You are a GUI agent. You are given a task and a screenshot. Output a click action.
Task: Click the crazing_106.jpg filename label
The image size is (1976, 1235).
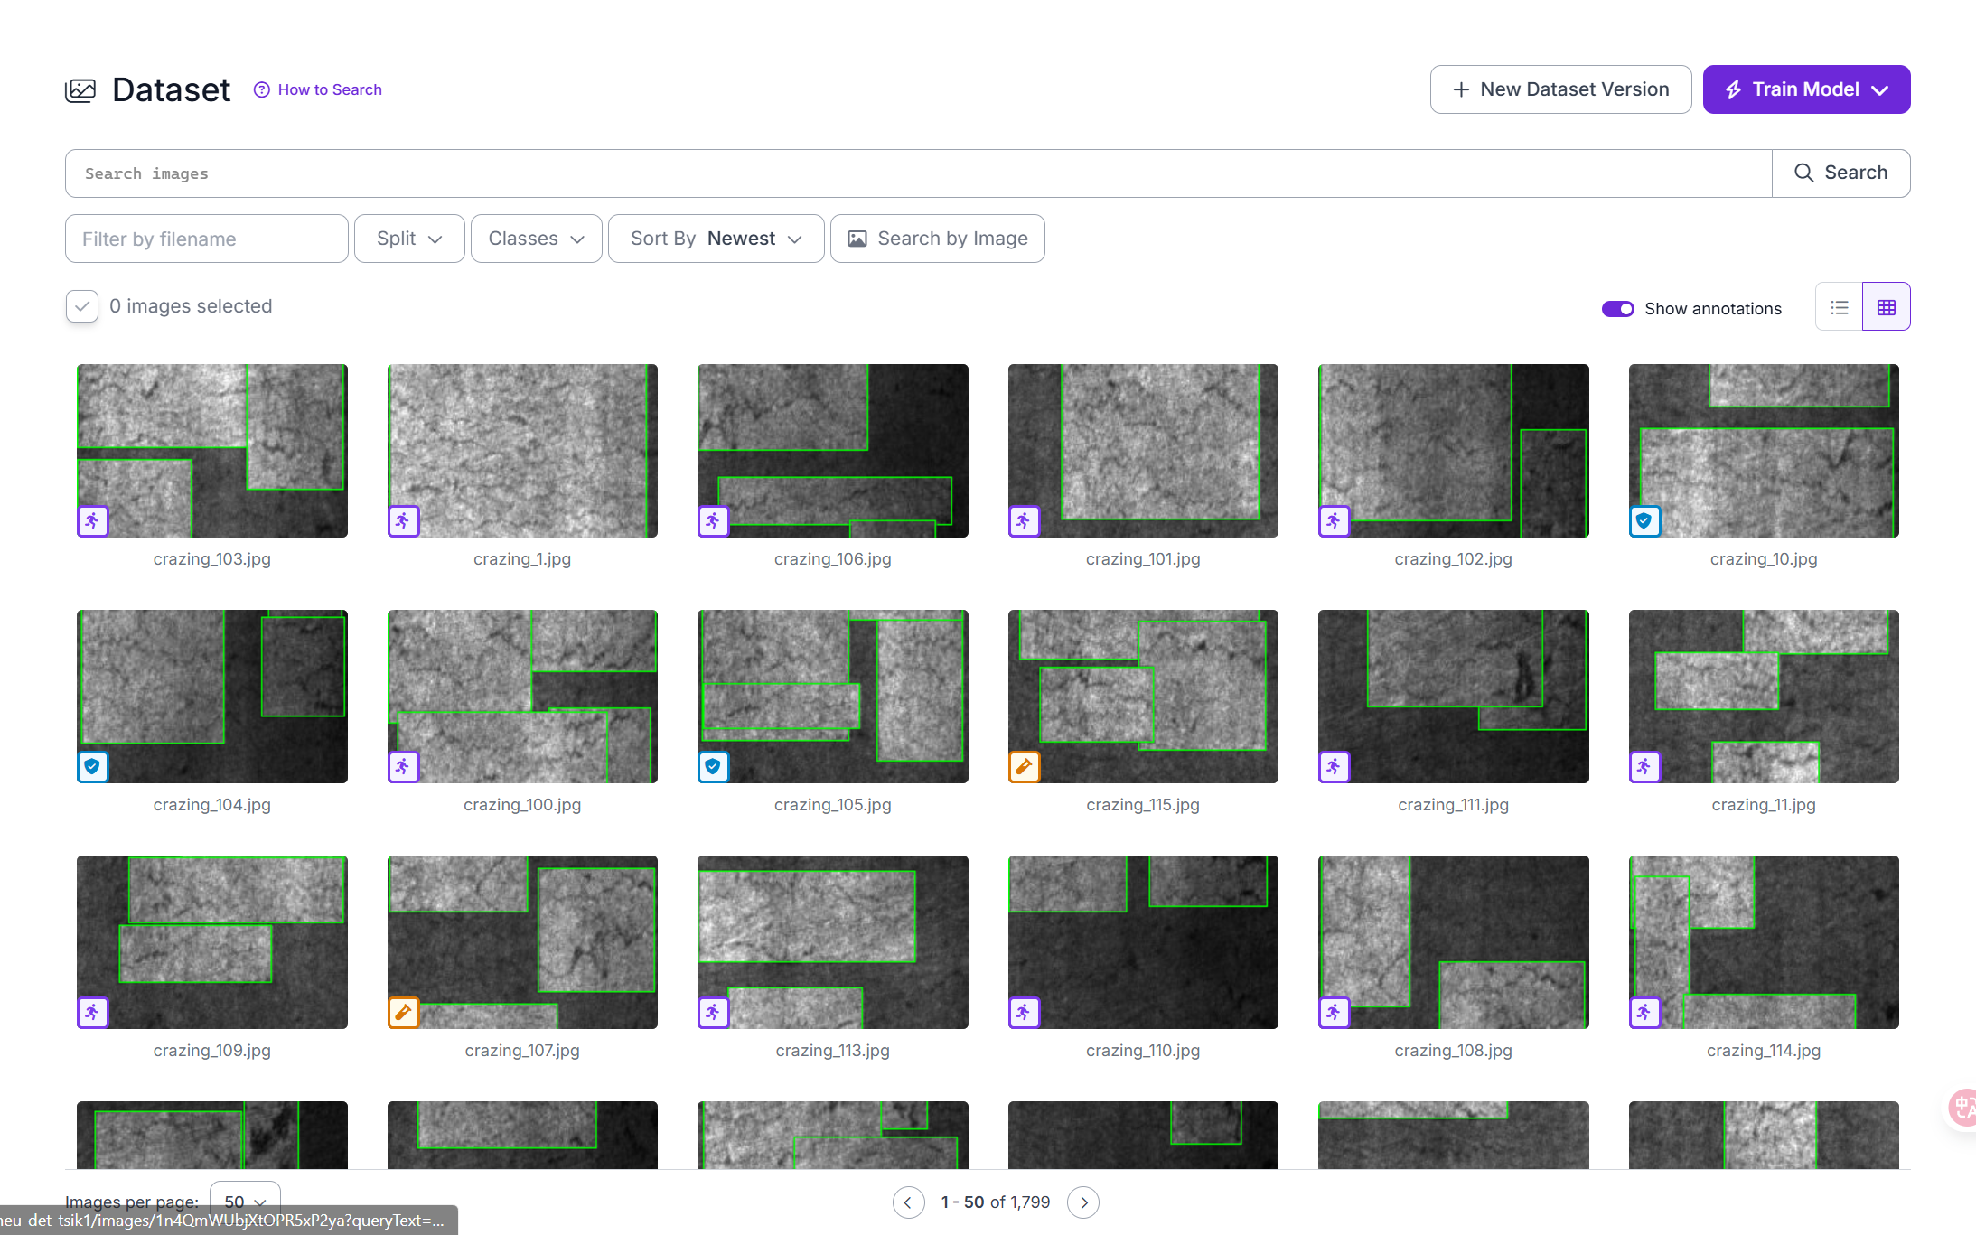tap(832, 559)
